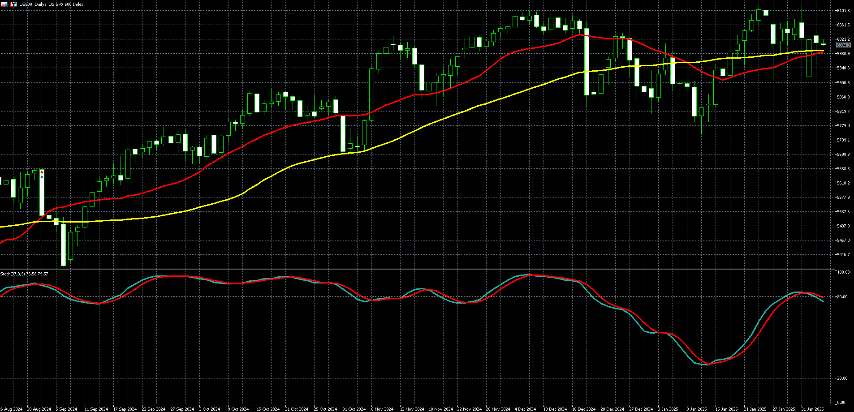
Task: Click the 5416.7 price scale value
Action: click(843, 254)
